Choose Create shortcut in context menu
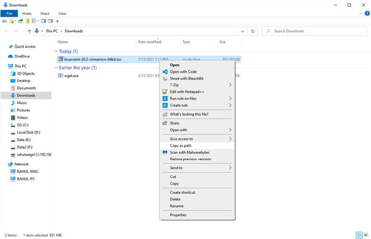 coord(197,193)
